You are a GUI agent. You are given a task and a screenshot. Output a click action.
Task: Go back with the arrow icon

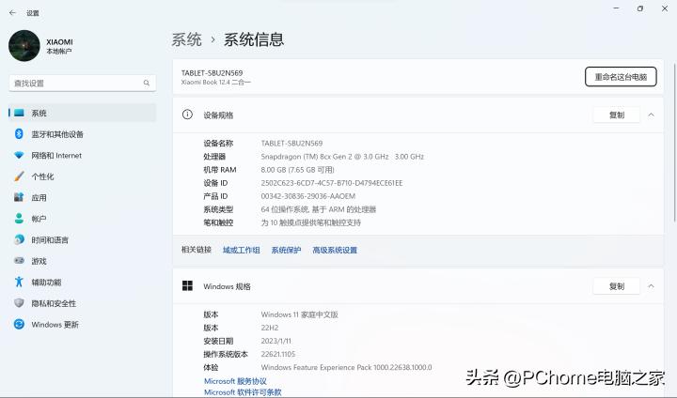coord(12,13)
